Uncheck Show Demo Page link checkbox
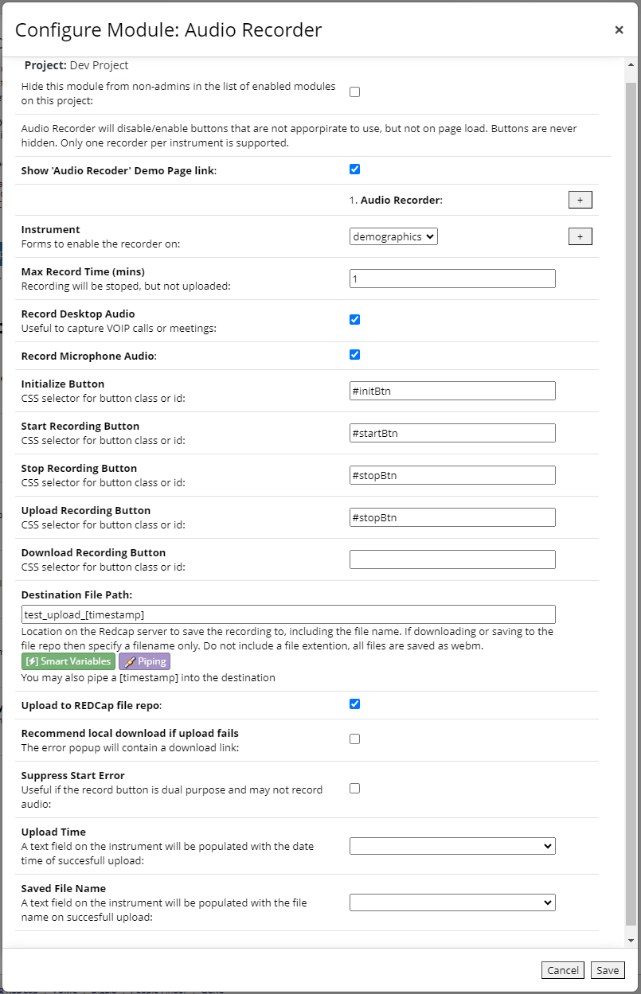The height and width of the screenshot is (994, 641). click(355, 169)
